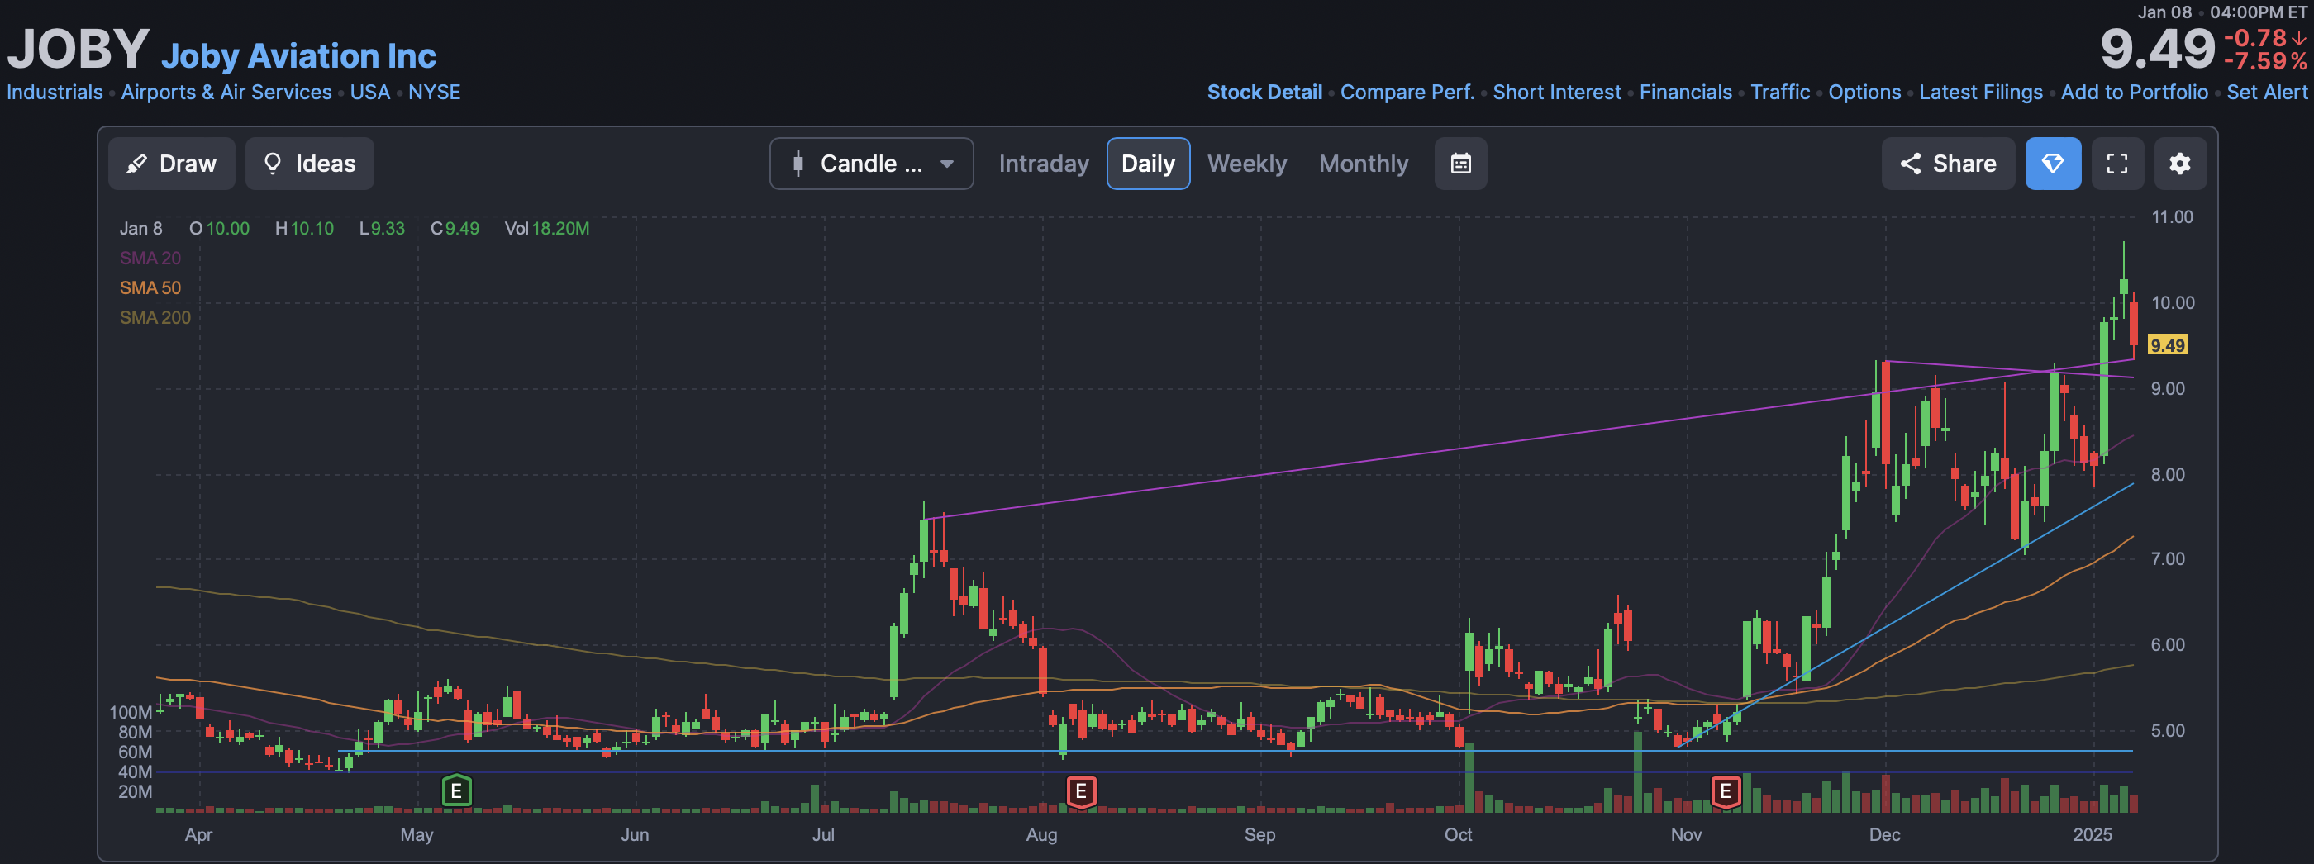
Task: Open the Short Interest link
Action: tap(1557, 92)
